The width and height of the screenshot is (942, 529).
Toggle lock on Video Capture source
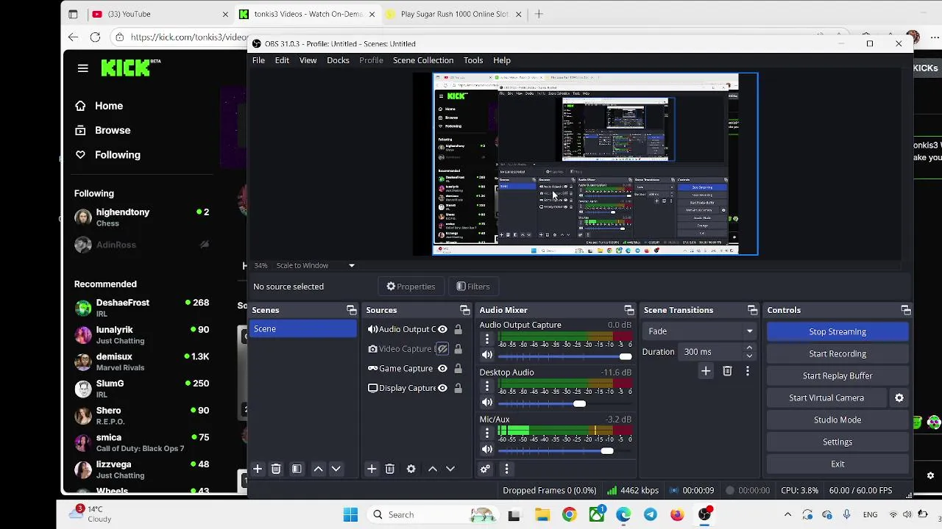point(458,349)
